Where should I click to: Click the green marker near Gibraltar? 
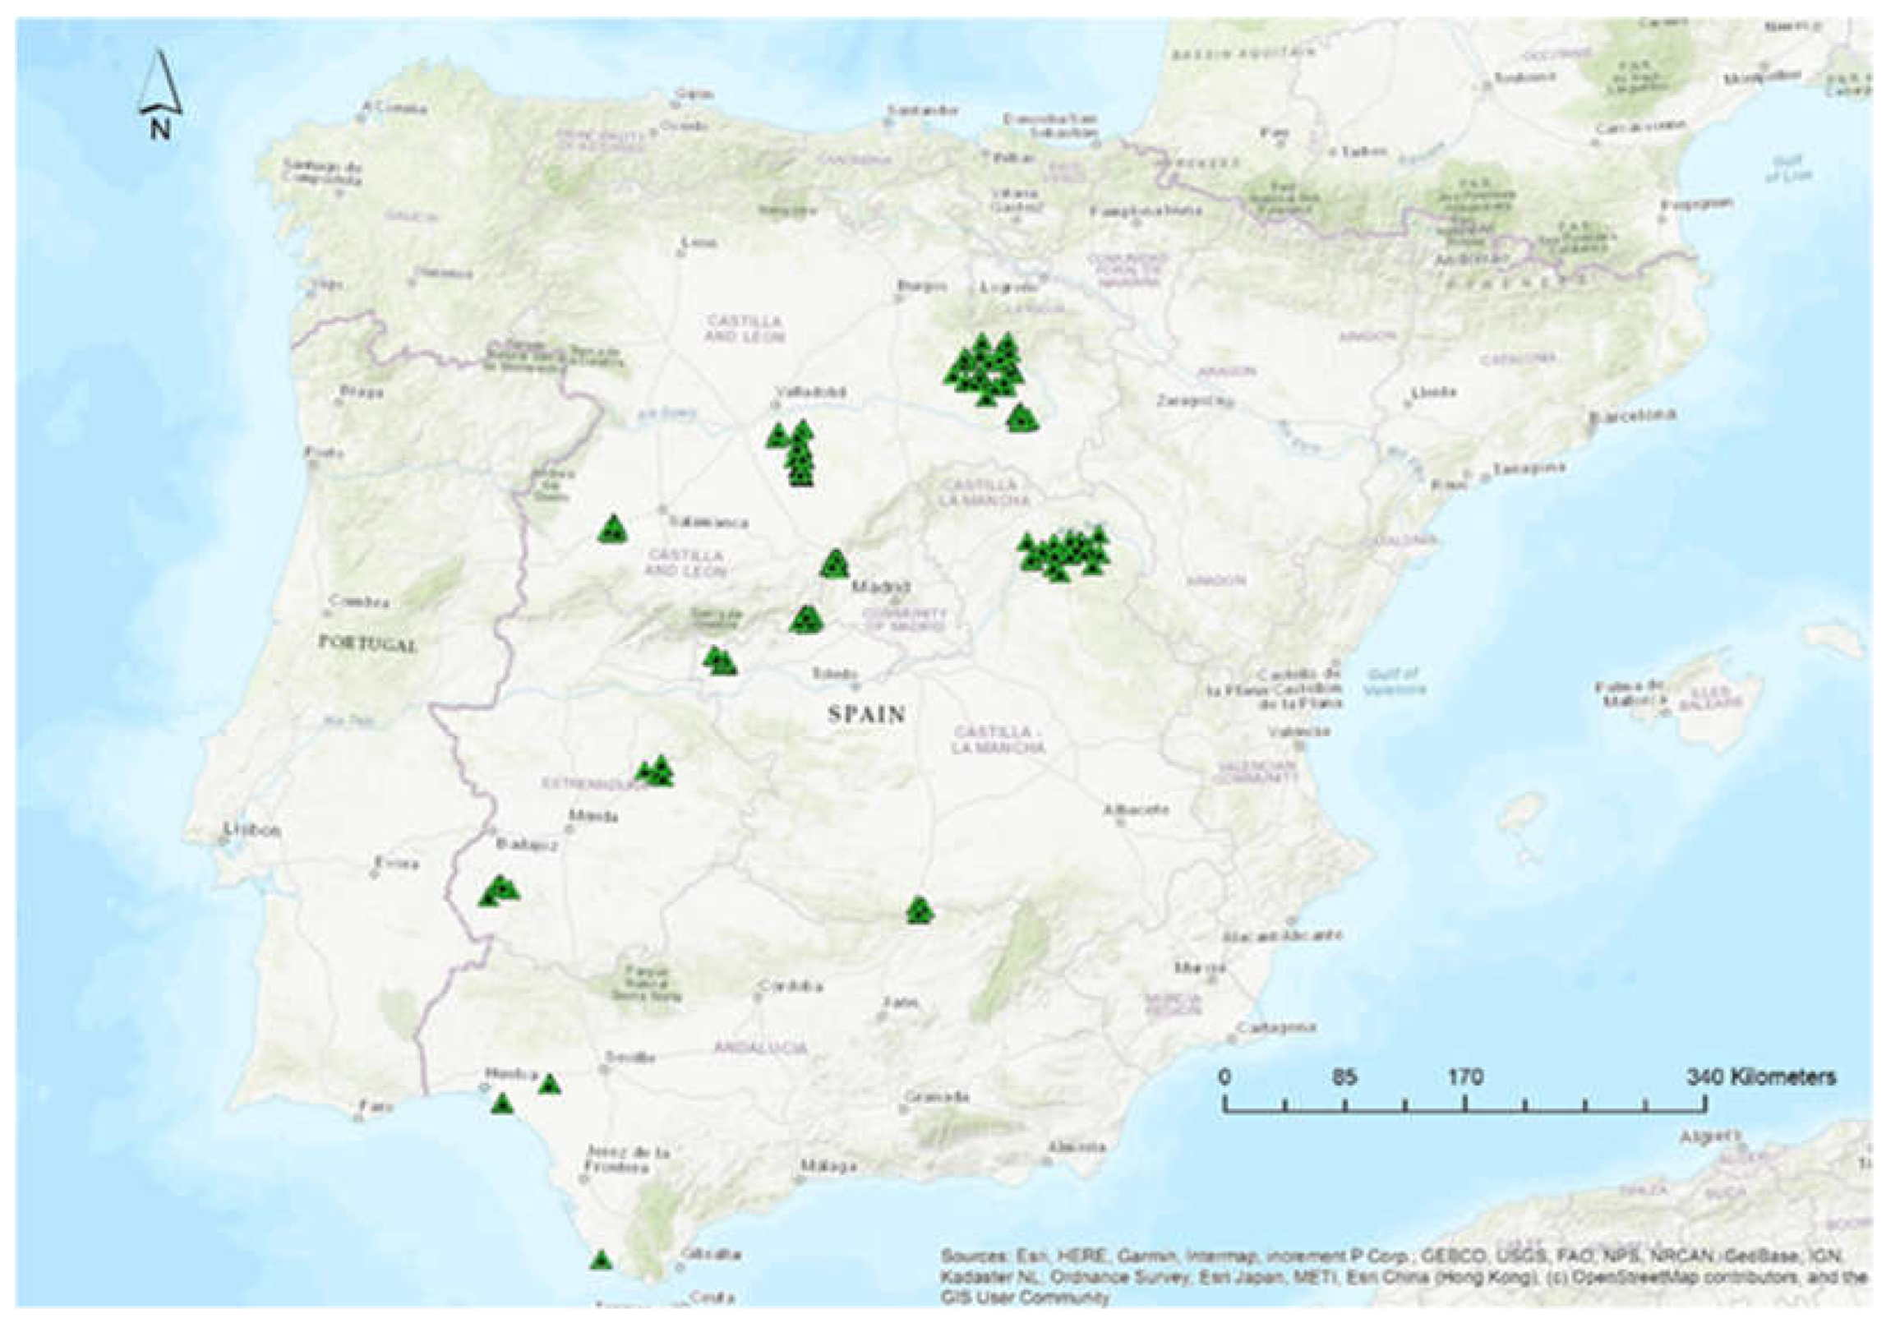tap(602, 1260)
